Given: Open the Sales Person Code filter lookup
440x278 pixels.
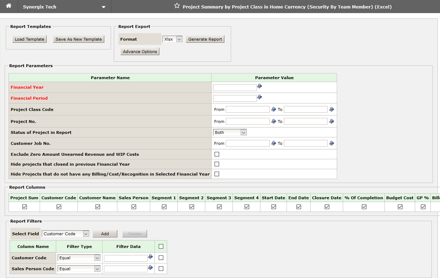Looking at the screenshot, I should click(150, 268).
